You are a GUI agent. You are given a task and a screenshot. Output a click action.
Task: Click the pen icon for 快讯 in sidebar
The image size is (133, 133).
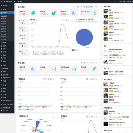[x=2, y=75]
